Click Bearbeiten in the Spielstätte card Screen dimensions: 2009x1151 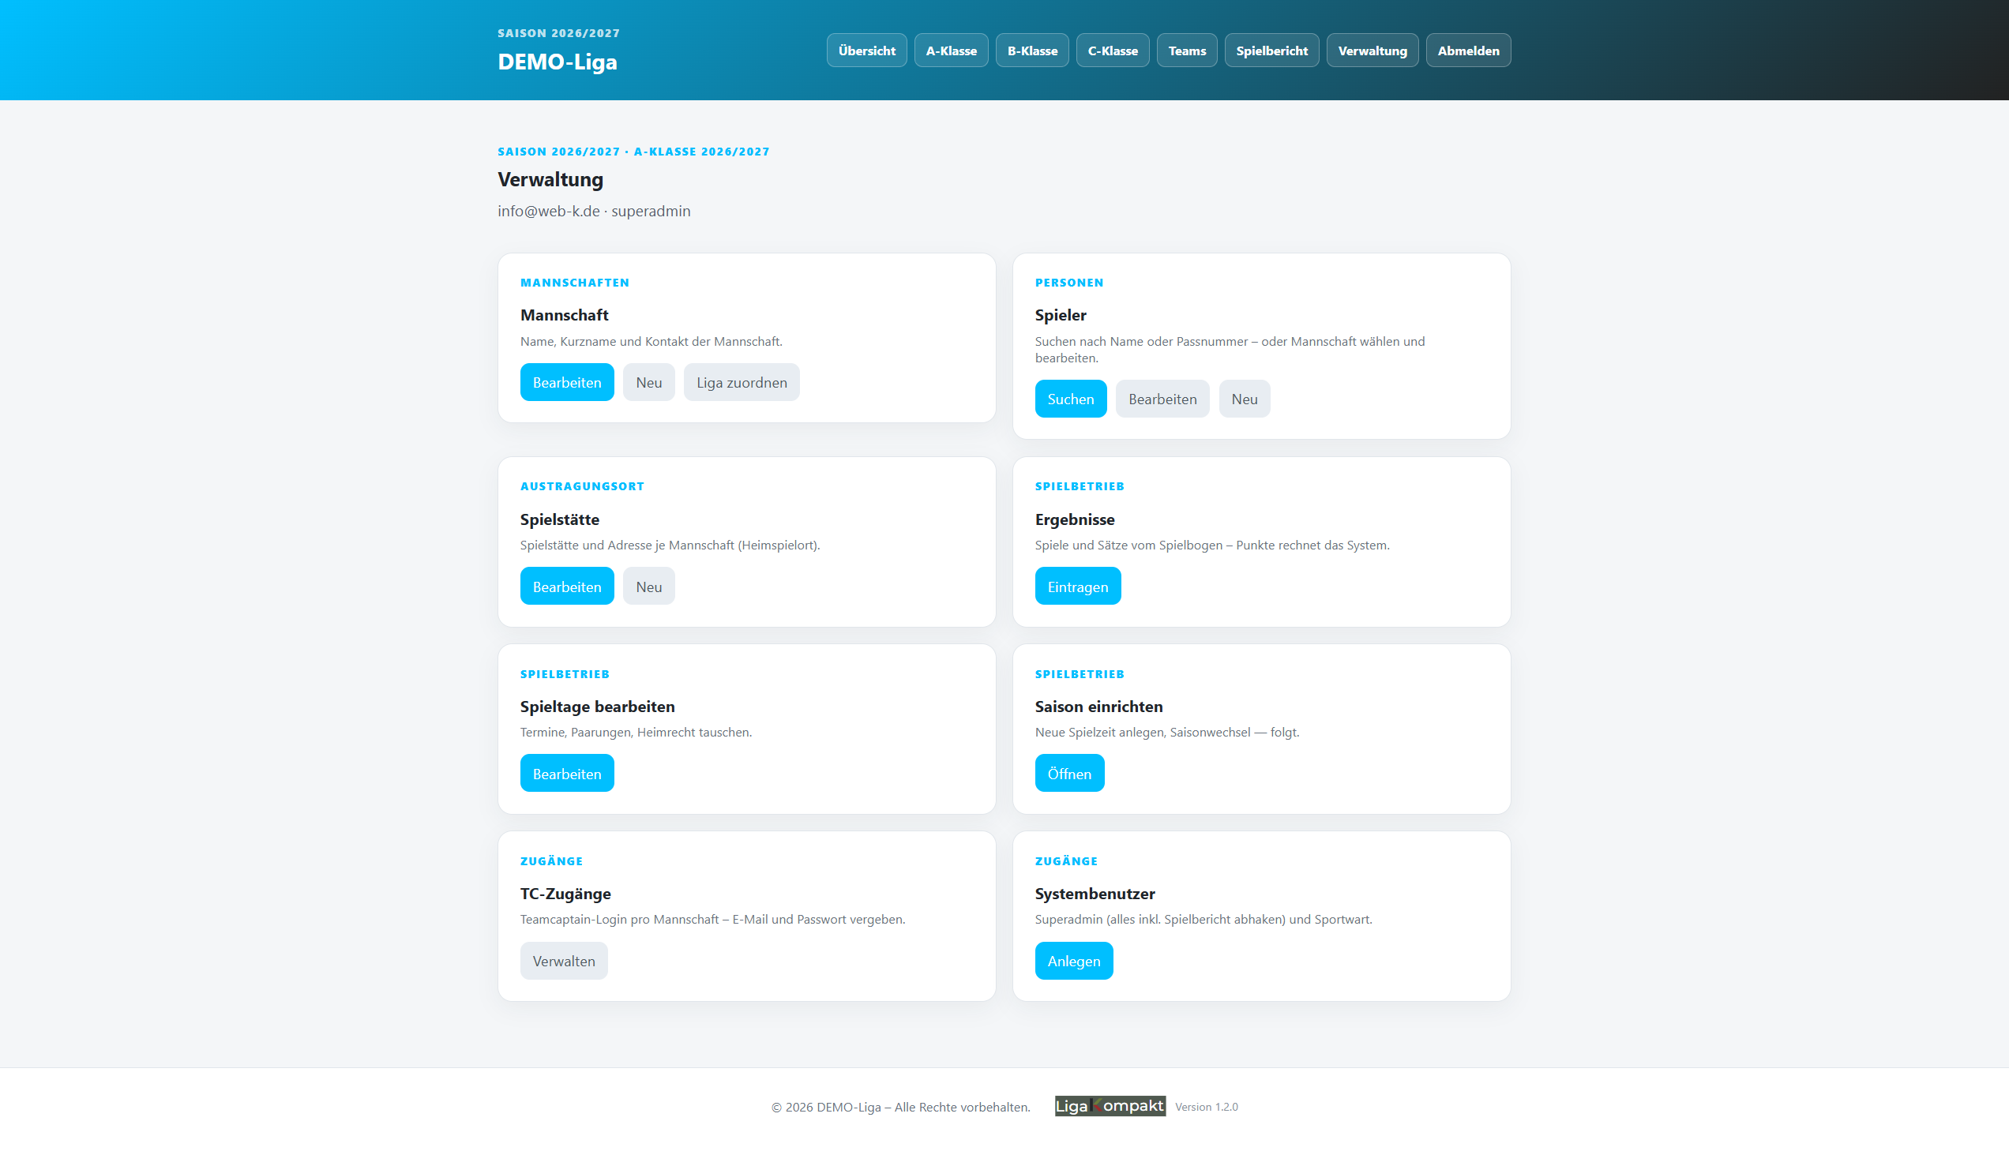[567, 587]
